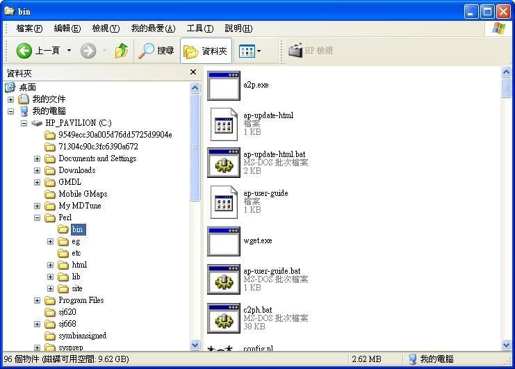
Task: Expand the Documents and Settings node
Action: (x=37, y=158)
